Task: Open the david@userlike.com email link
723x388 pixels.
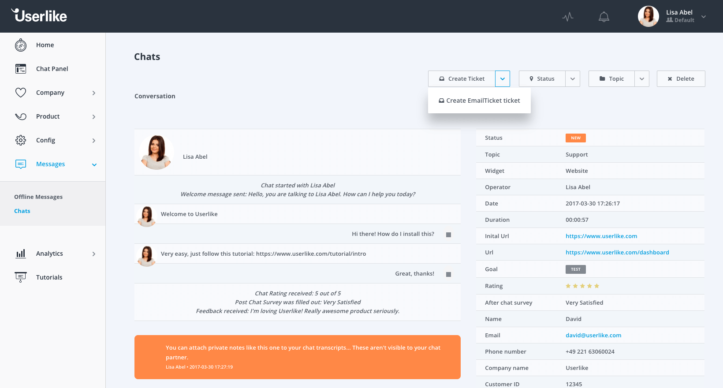Action: [x=593, y=335]
